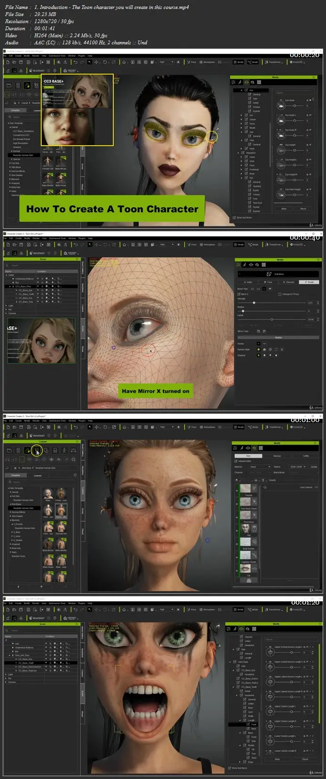326x779 pixels.
Task: Switch to the Makeup tab in the 00:01:00 frame
Action: (277, 456)
